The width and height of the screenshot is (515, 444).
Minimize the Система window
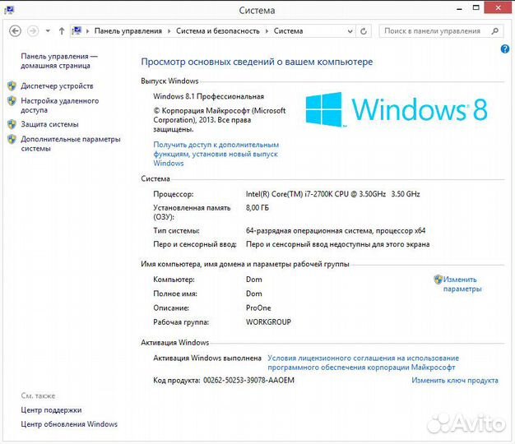[460, 8]
